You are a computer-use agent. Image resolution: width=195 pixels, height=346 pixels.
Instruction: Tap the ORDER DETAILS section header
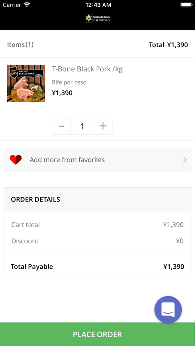tap(97, 199)
